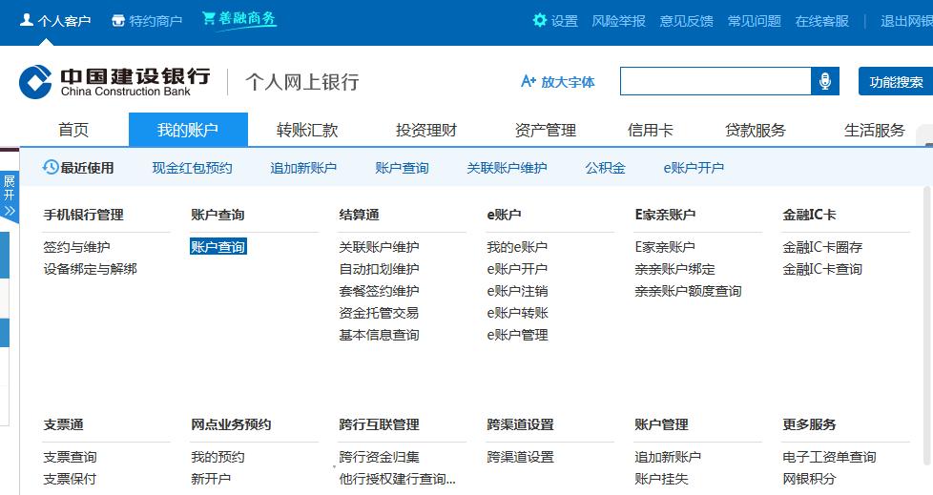Open 我的e账户 link
The height and width of the screenshot is (495, 933).
coord(516,247)
